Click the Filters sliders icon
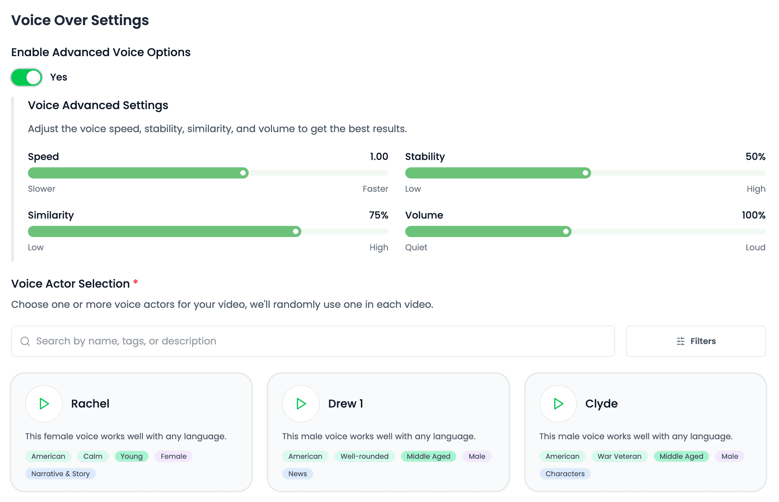The width and height of the screenshot is (779, 502). click(x=681, y=341)
